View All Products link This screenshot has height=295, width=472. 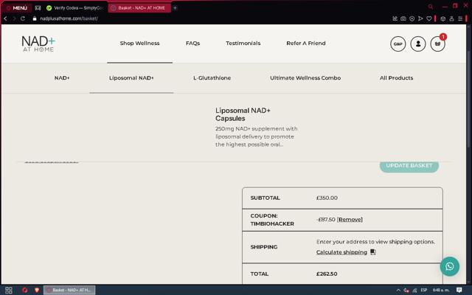(396, 77)
